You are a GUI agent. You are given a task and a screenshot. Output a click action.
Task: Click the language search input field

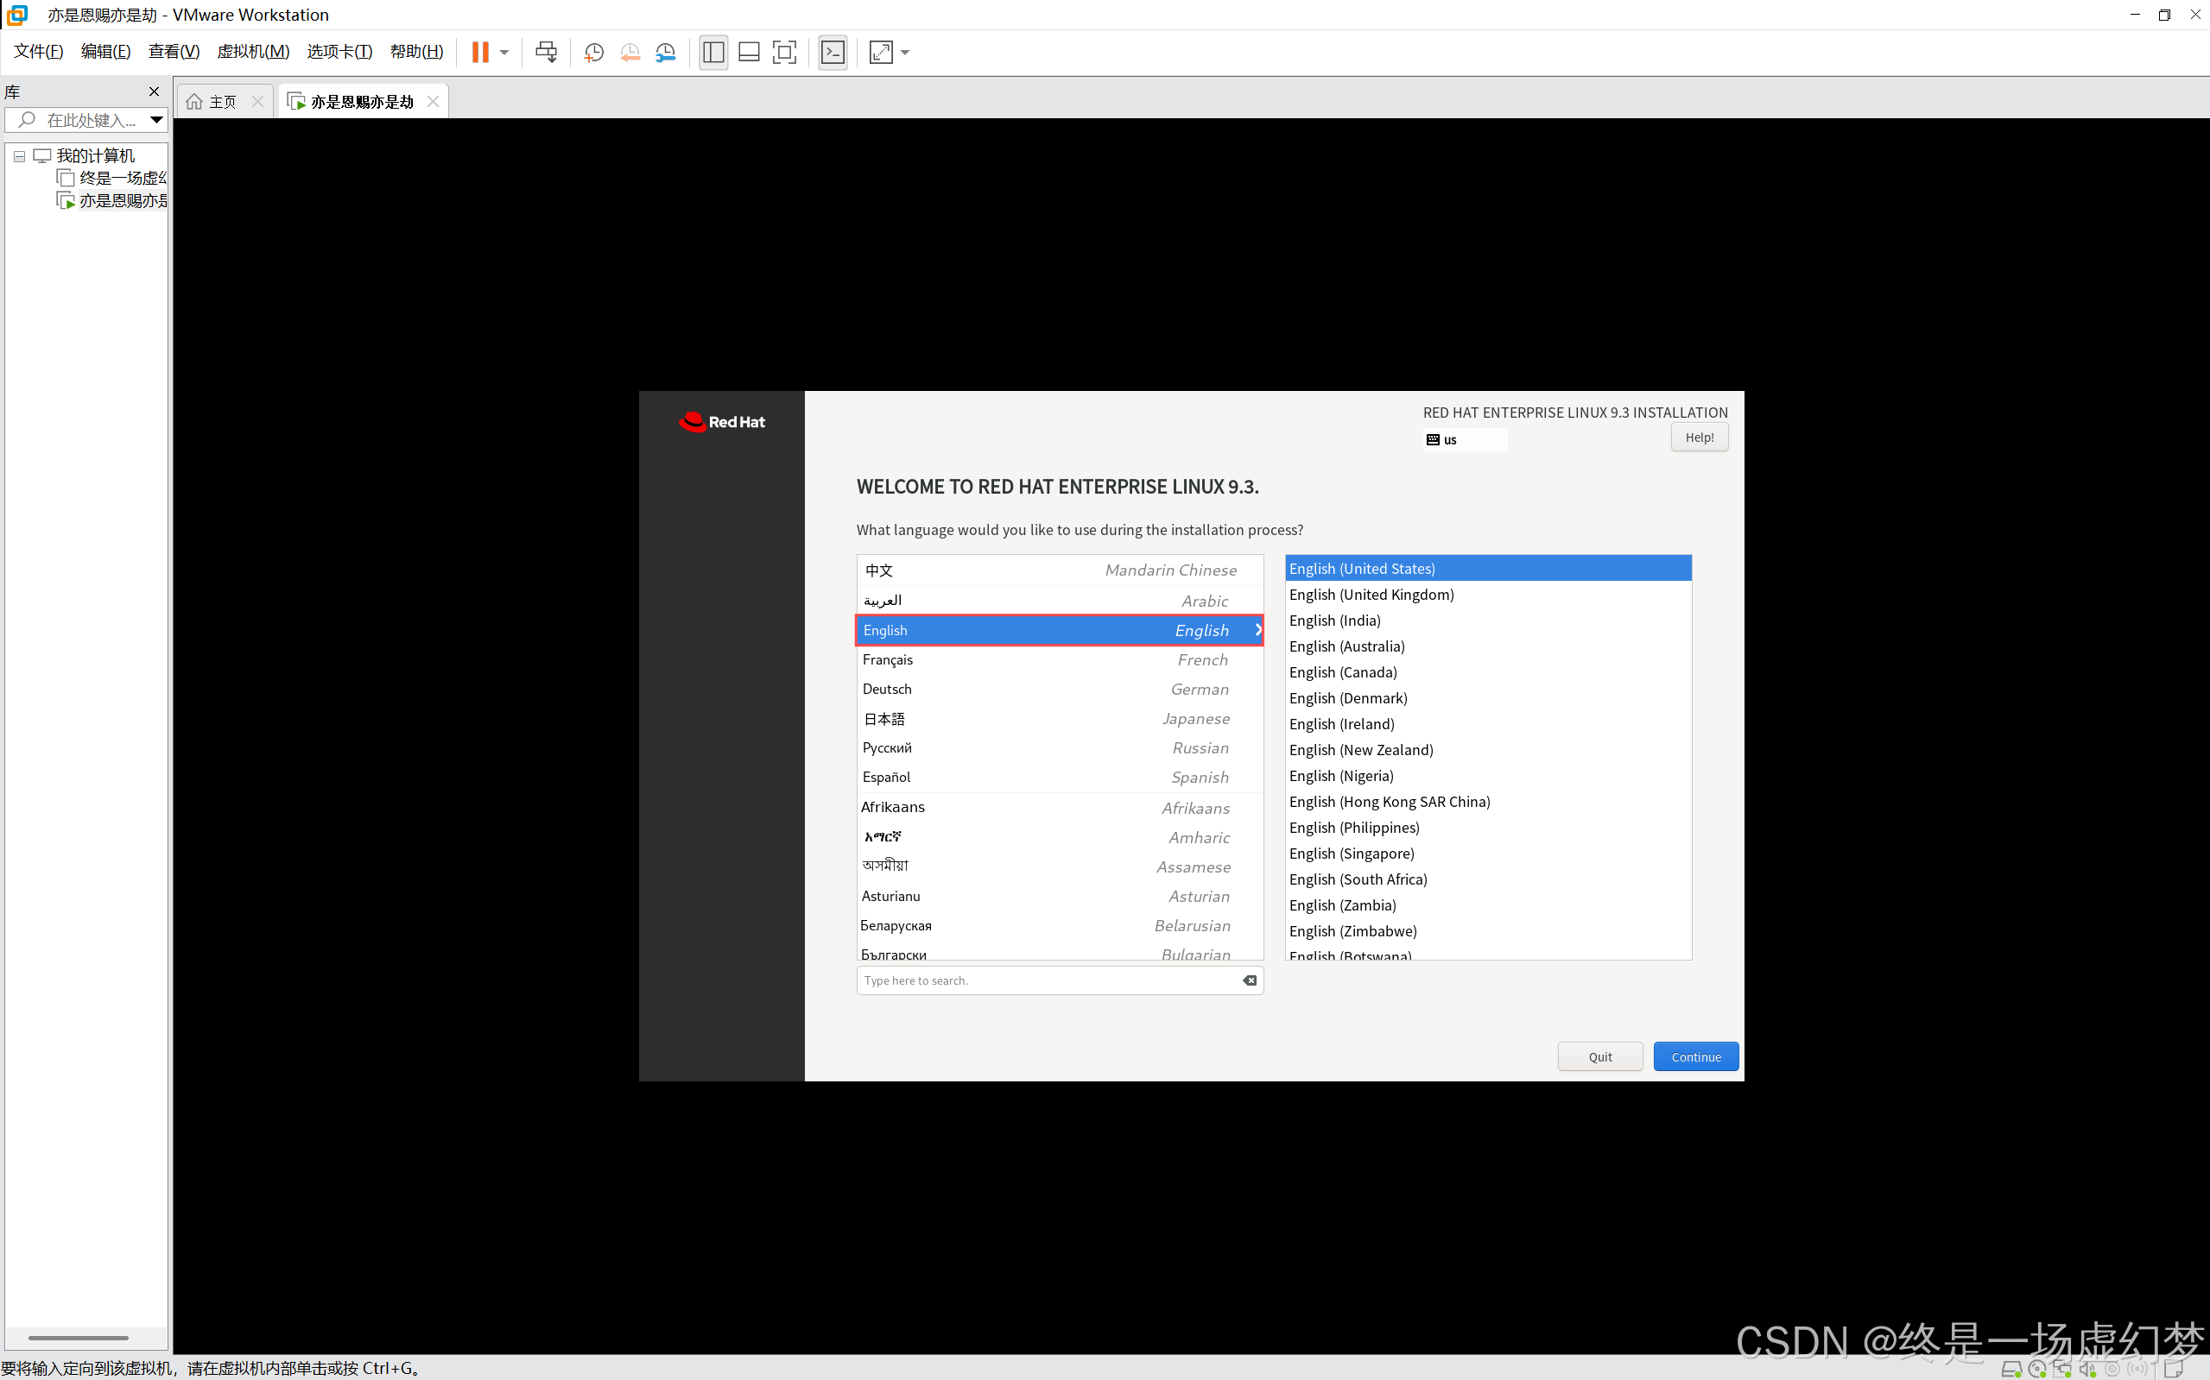point(1050,980)
